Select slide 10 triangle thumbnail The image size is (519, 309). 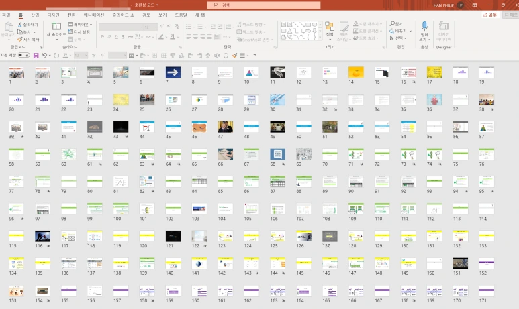[252, 72]
